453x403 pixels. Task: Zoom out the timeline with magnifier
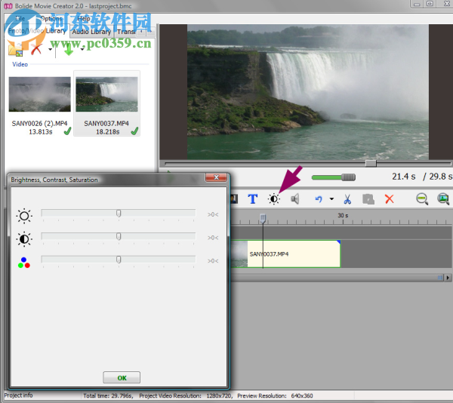(x=422, y=199)
